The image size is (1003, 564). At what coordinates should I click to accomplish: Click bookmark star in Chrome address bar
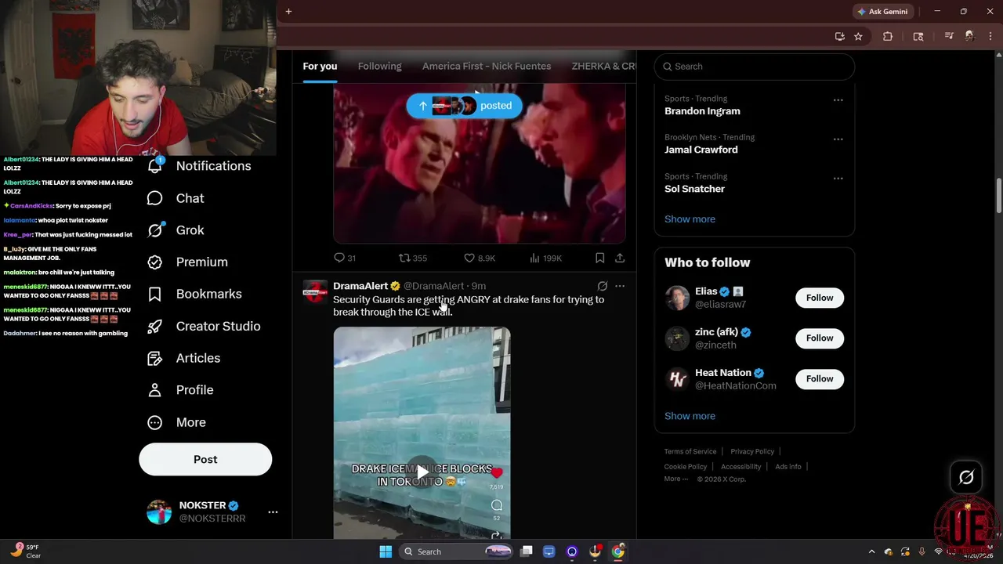tap(858, 36)
